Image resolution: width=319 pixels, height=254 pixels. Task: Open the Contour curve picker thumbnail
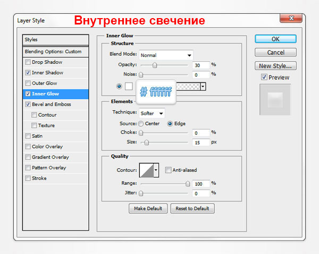147,170
